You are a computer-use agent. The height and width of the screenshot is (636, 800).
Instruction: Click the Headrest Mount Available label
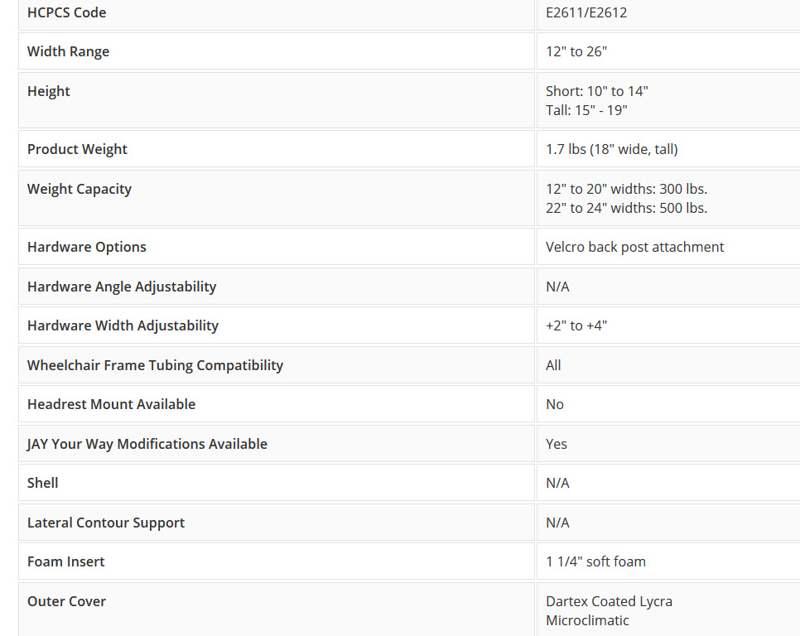coord(111,404)
